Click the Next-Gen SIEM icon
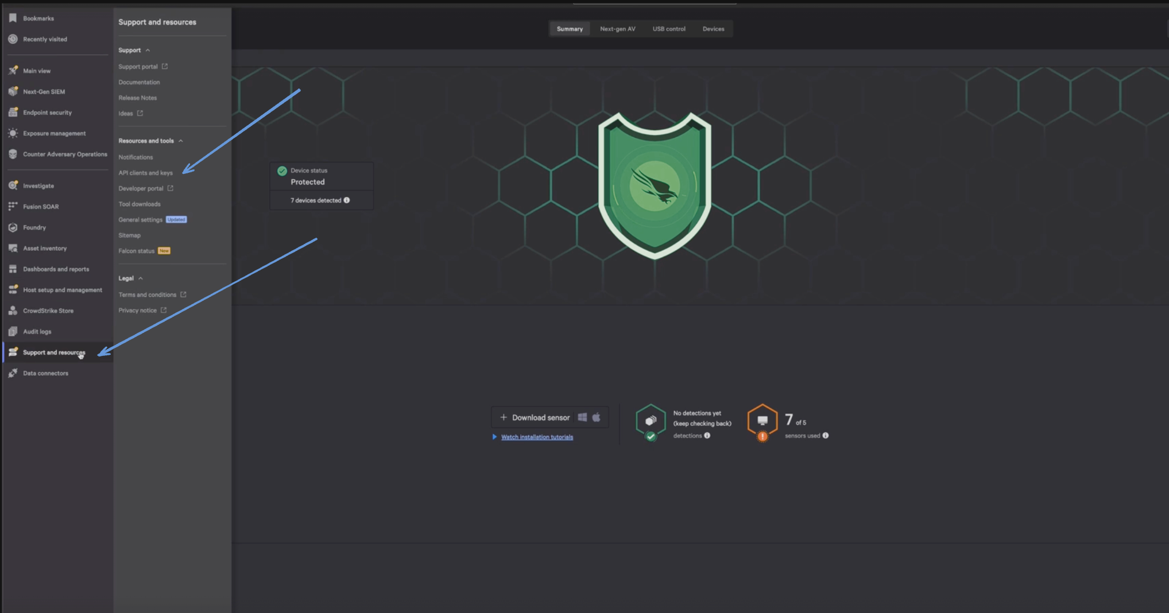Image resolution: width=1169 pixels, height=613 pixels. (x=13, y=92)
